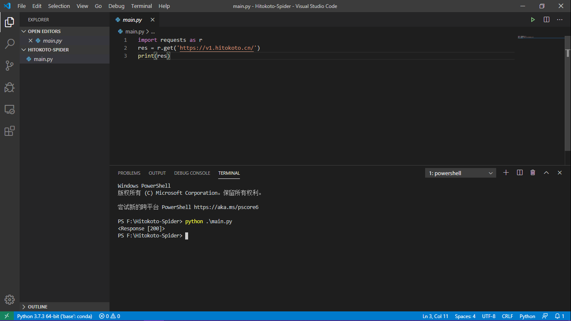Open the hitokoto.cn URL link in code
Viewport: 571px width, 321px height.
coord(217,48)
